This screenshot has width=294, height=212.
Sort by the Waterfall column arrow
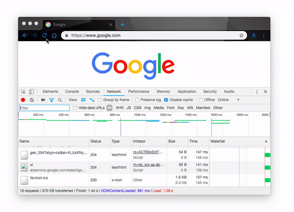266,141
